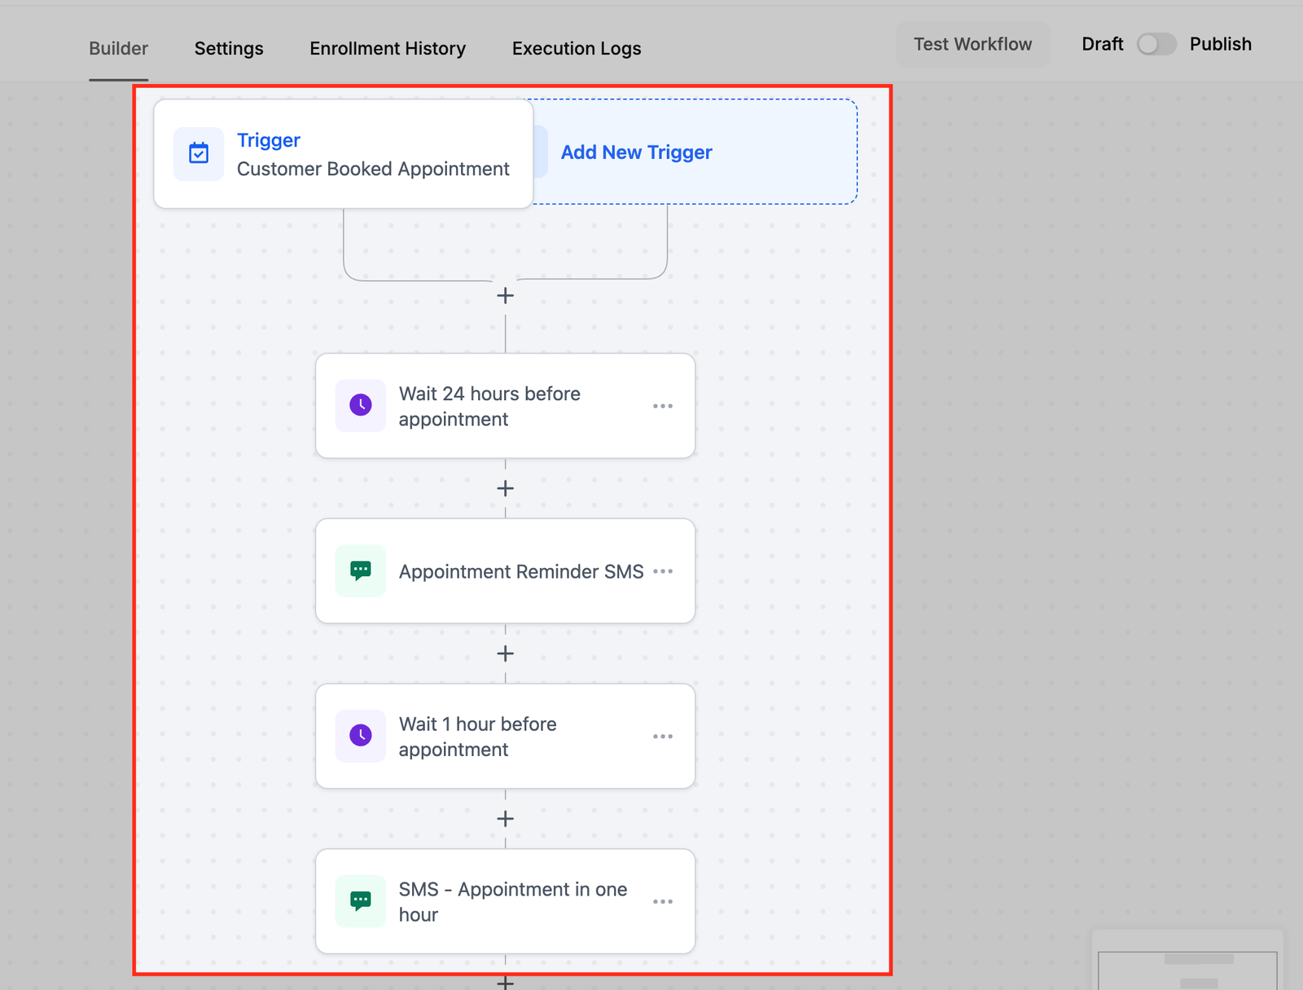Image resolution: width=1303 pixels, height=990 pixels.
Task: Click Add New Trigger
Action: point(636,152)
